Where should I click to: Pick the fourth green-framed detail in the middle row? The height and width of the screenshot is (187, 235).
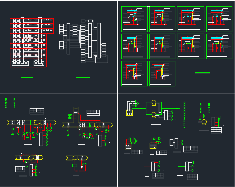pos(219,46)
